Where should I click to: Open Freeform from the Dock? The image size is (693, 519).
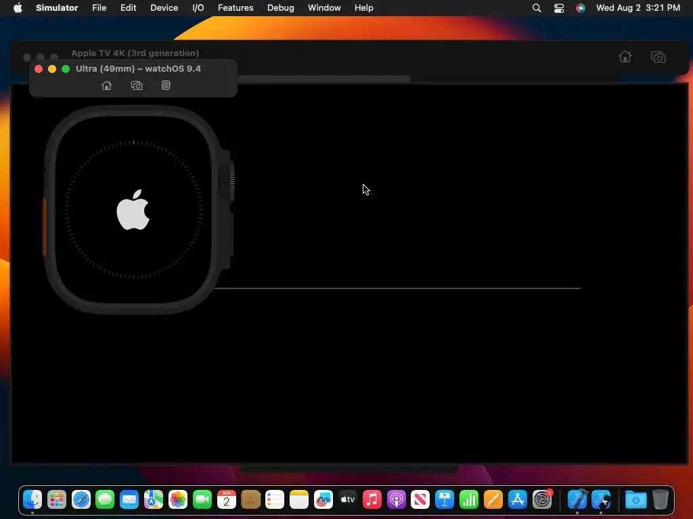[323, 499]
